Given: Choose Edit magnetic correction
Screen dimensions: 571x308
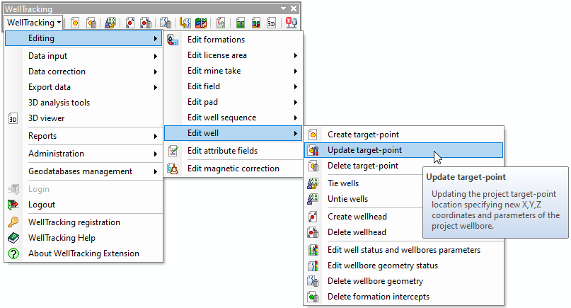Looking at the screenshot, I should tap(233, 169).
